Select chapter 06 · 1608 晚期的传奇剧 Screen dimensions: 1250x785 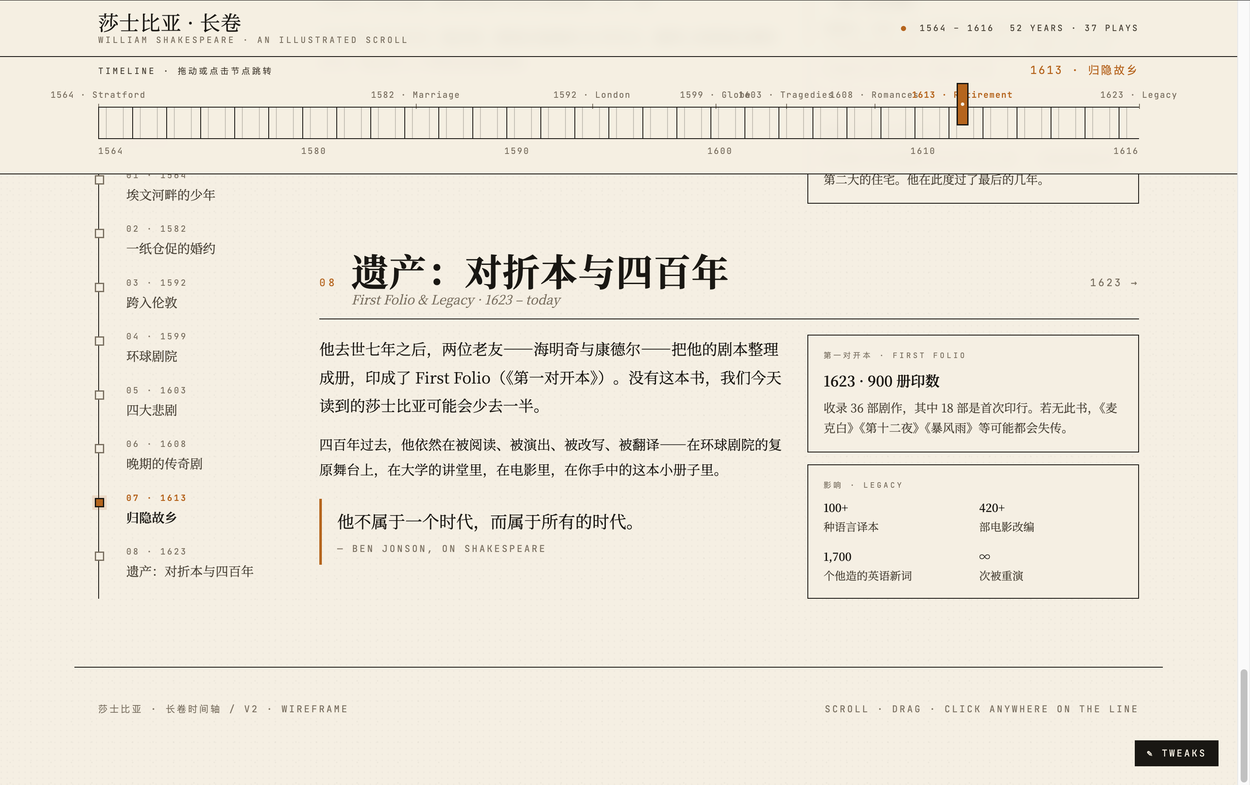coord(164,455)
